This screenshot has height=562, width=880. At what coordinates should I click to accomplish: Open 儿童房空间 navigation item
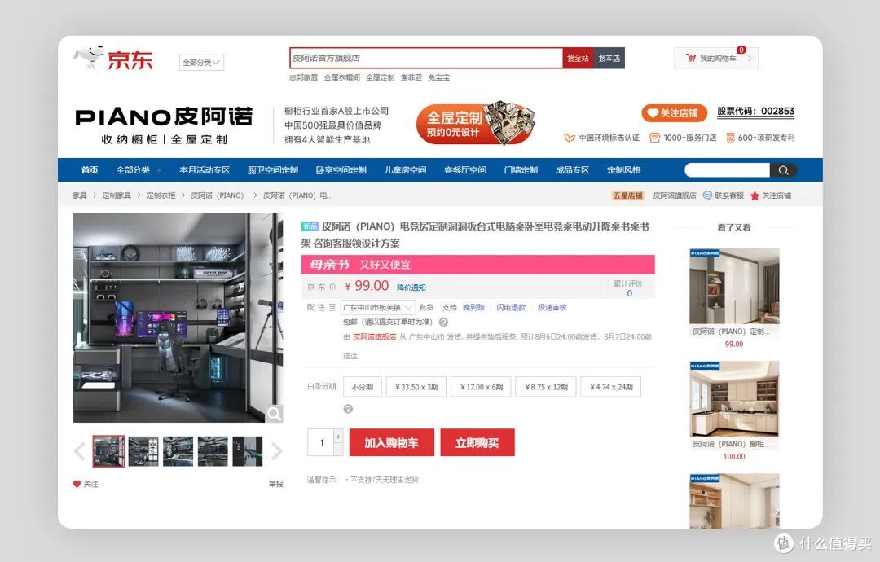pyautogui.click(x=405, y=170)
